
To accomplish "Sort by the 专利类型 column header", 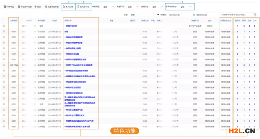I will pyautogui.click(x=41, y=21).
